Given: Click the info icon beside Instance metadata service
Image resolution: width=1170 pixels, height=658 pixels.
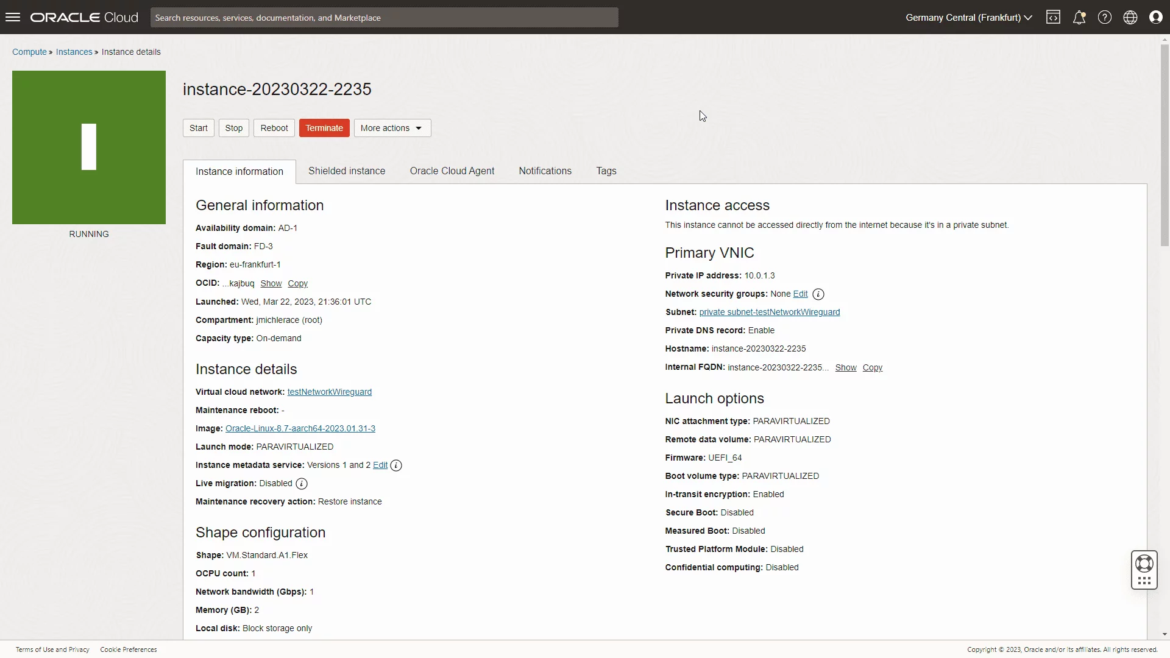Looking at the screenshot, I should coord(396,465).
